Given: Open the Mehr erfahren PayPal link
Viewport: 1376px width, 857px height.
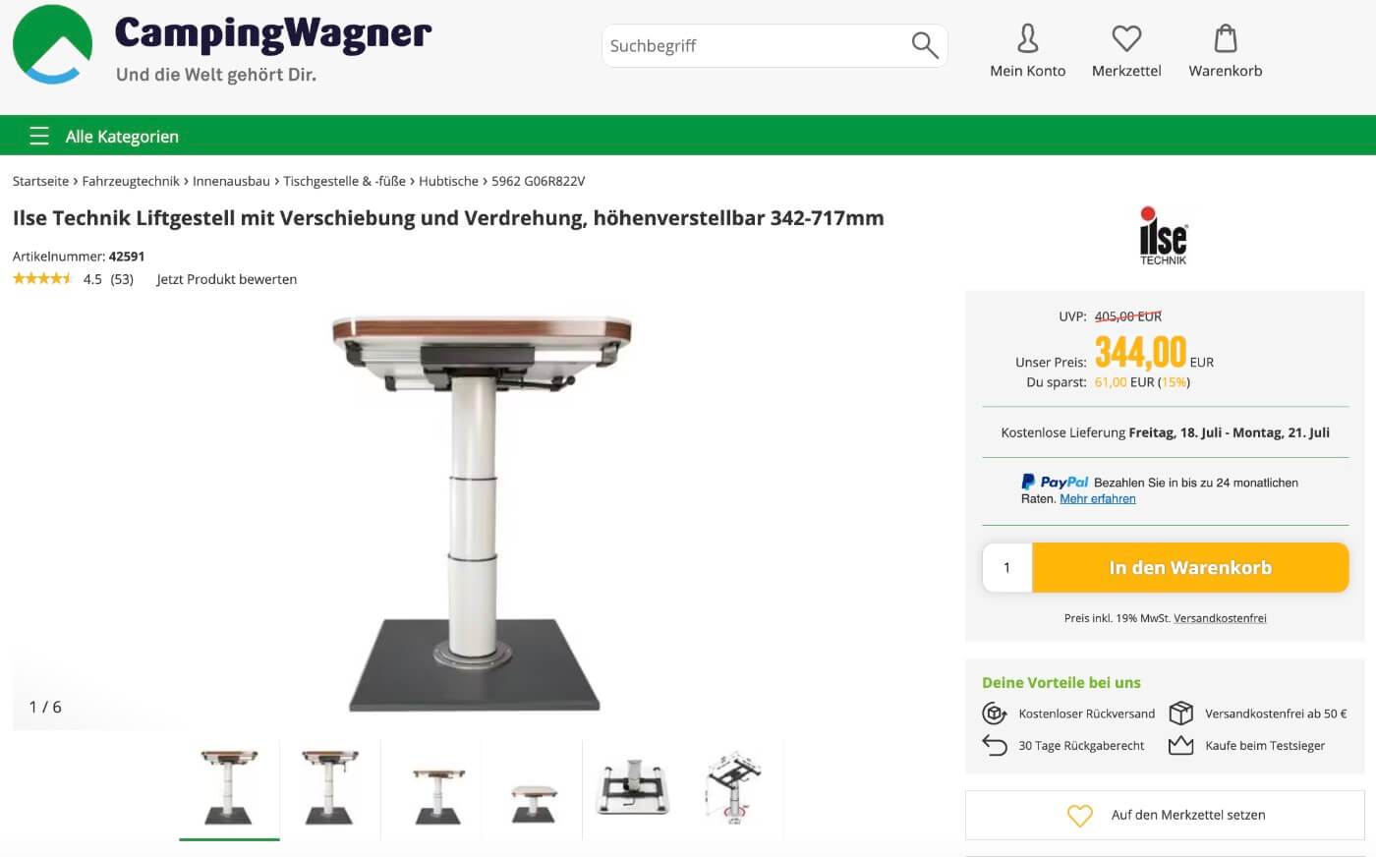Looking at the screenshot, I should [x=1098, y=498].
